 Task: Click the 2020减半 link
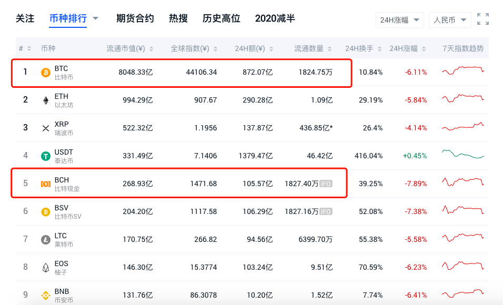(x=275, y=18)
